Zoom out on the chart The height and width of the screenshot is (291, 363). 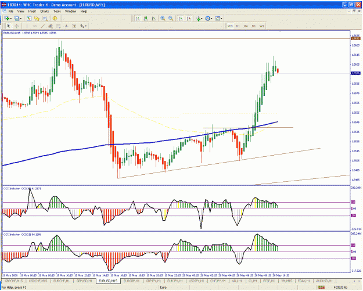(x=171, y=18)
